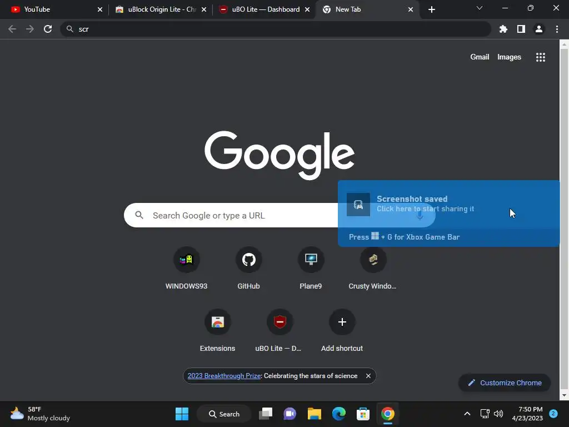Open the Chrome Extensions puzzle icon
The width and height of the screenshot is (569, 427).
(x=503, y=29)
